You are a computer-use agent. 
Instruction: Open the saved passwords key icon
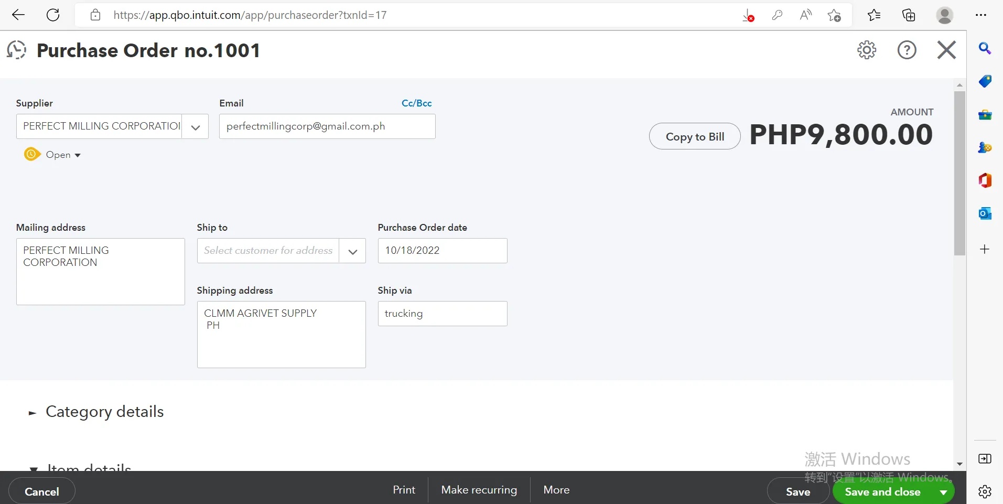click(777, 15)
